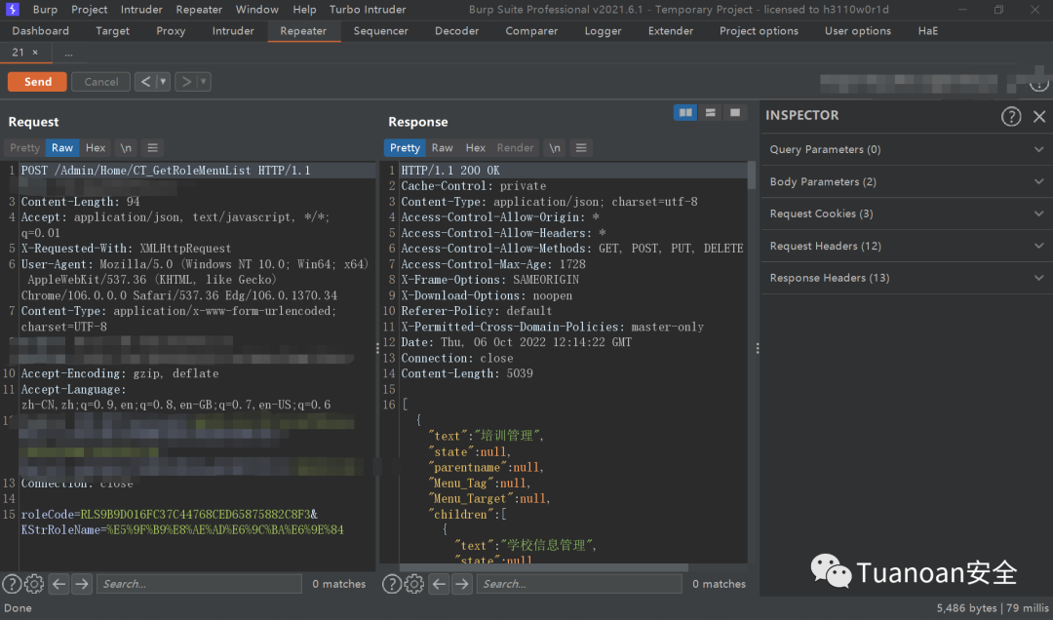This screenshot has width=1053, height=620.
Task: Toggle non-printable chars in Request
Action: [x=126, y=148]
